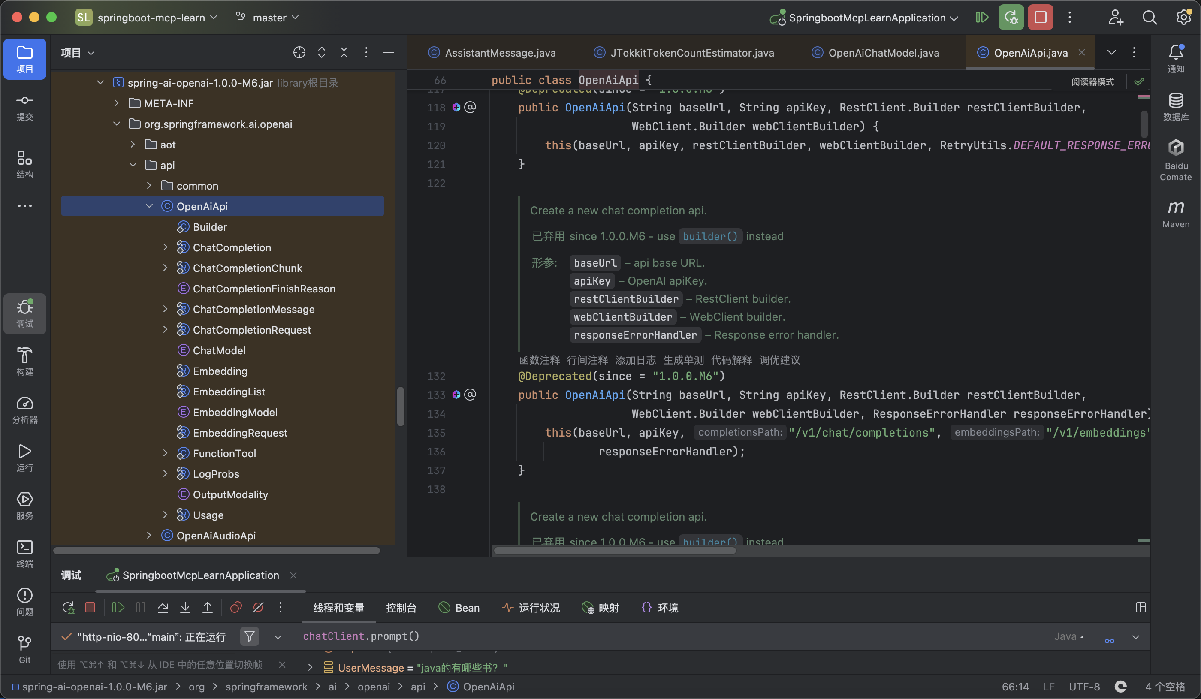Image resolution: width=1201 pixels, height=699 pixels.
Task: Open IDE settings gear icon
Action: click(x=1184, y=18)
